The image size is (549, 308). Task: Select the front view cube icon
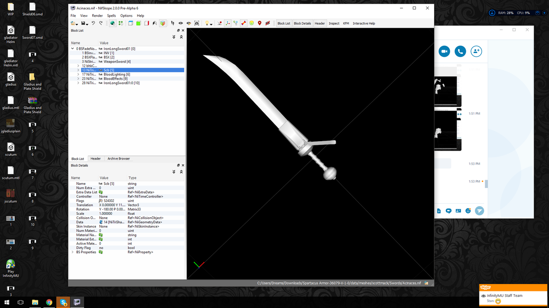[131, 23]
